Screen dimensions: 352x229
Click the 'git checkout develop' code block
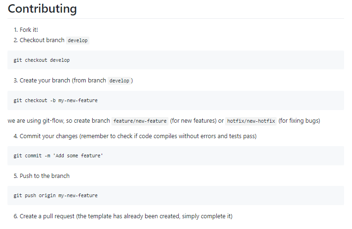pyautogui.click(x=42, y=60)
